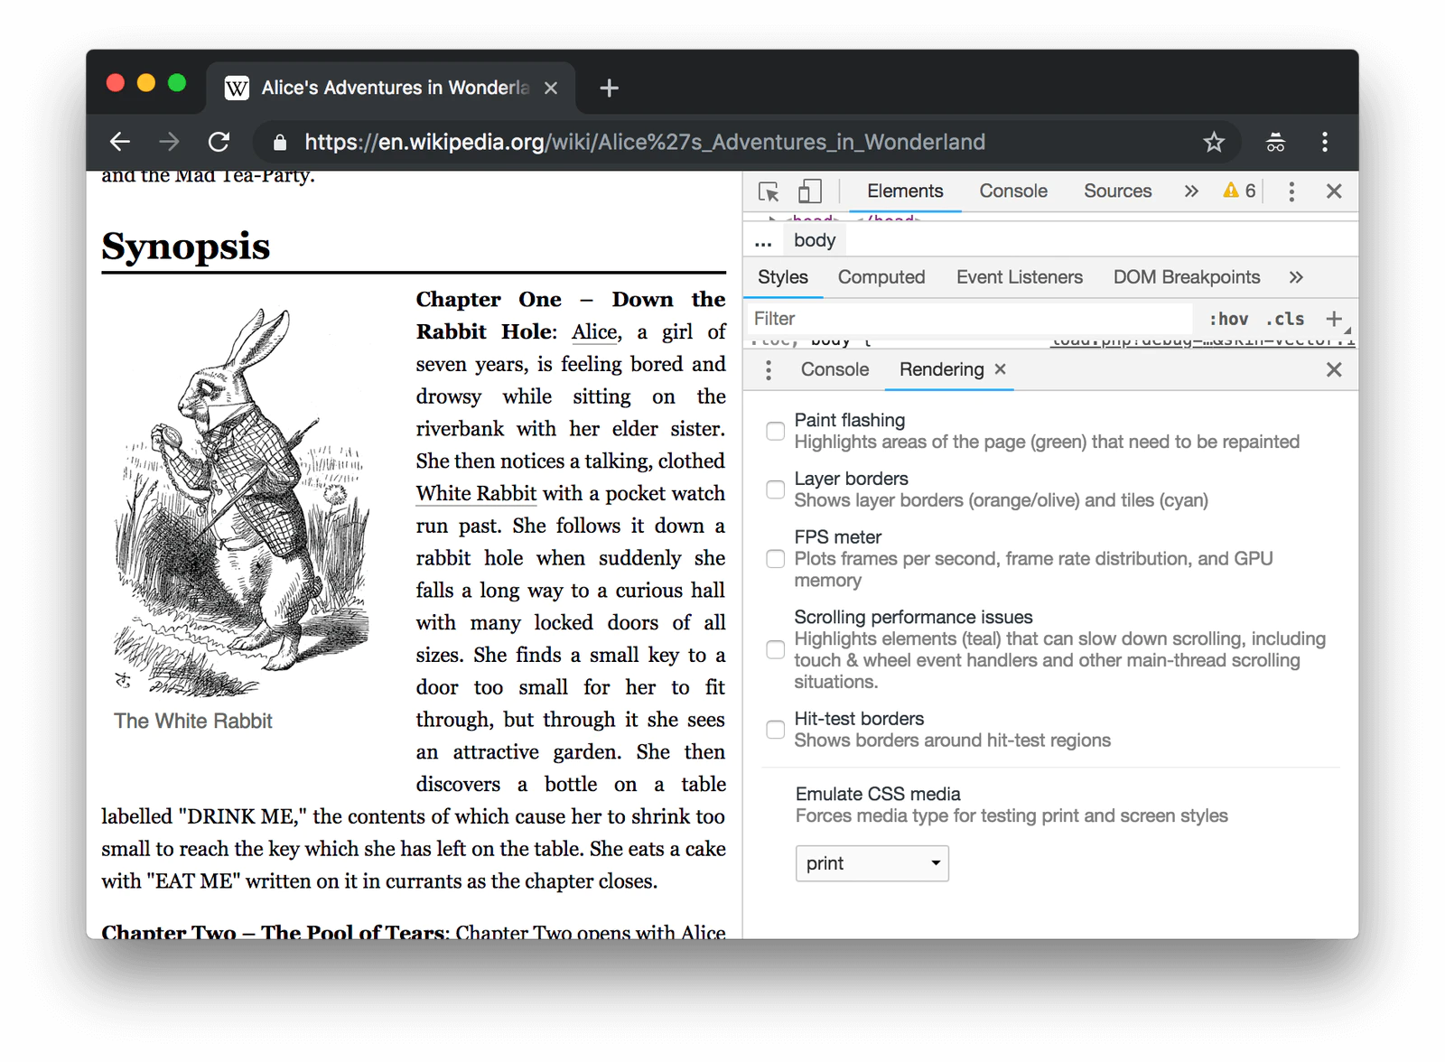
Task: Click the lock site info icon
Action: pyautogui.click(x=280, y=143)
